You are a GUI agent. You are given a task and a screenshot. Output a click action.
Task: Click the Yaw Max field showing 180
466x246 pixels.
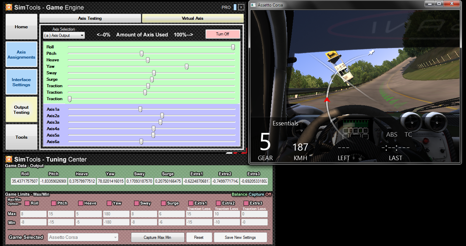pos(116,214)
